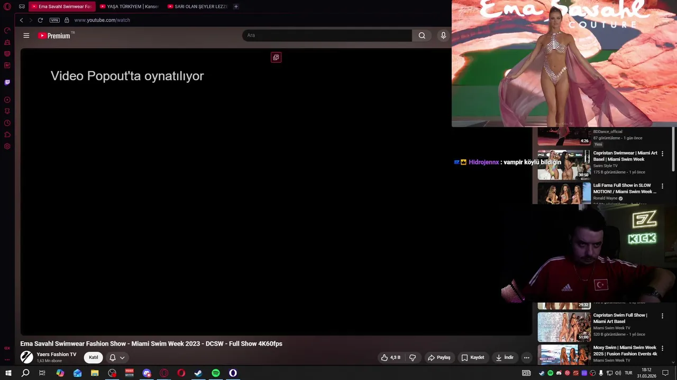The height and width of the screenshot is (380, 677).
Task: Reload the YouTube page
Action: pyautogui.click(x=40, y=20)
